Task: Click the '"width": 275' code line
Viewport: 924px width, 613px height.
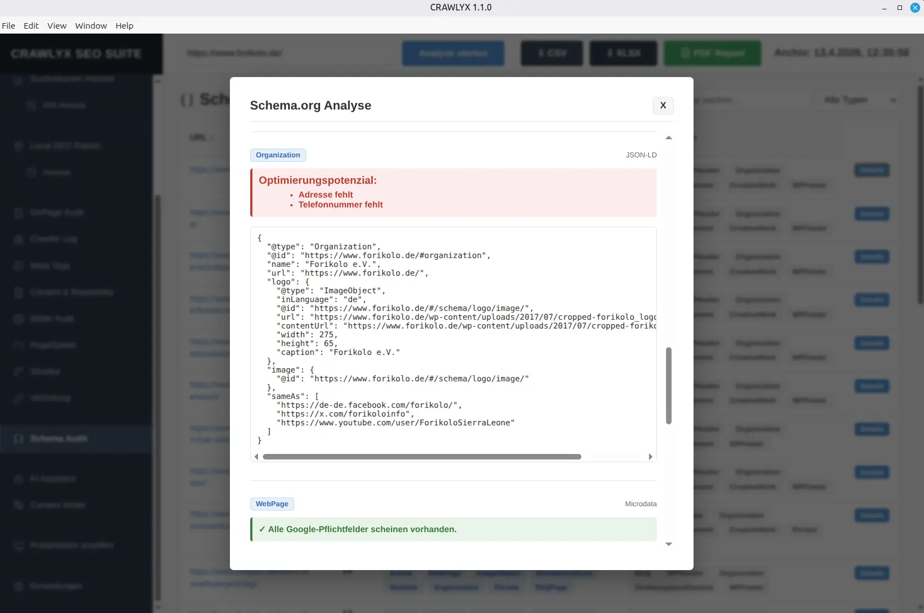Action: (307, 335)
